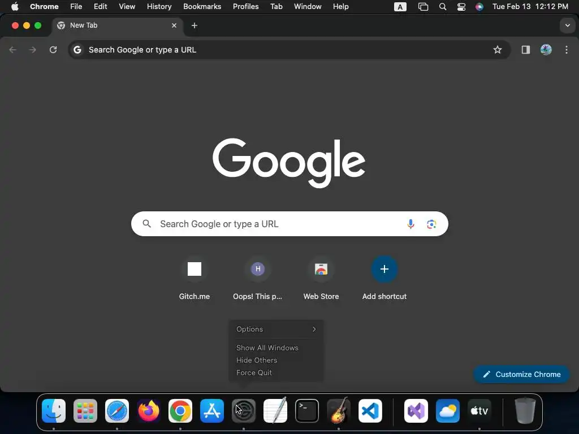Open the Trash in the Dock
579x434 pixels.
(x=525, y=411)
